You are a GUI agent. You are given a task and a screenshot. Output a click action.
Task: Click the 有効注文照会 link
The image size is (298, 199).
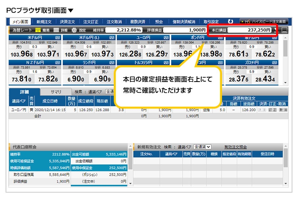click(236, 147)
